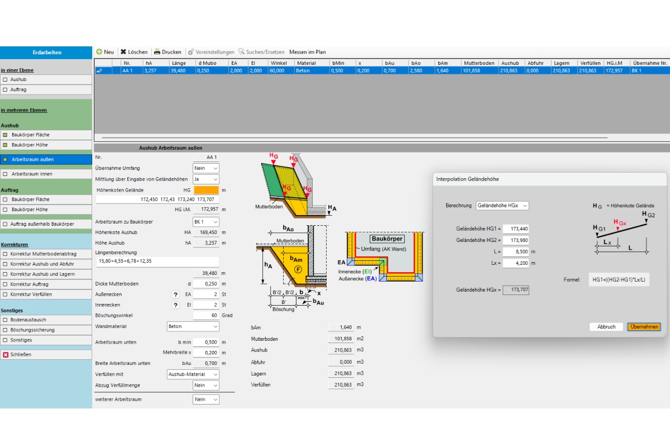Open Voreinstellungen settings

pos(211,52)
